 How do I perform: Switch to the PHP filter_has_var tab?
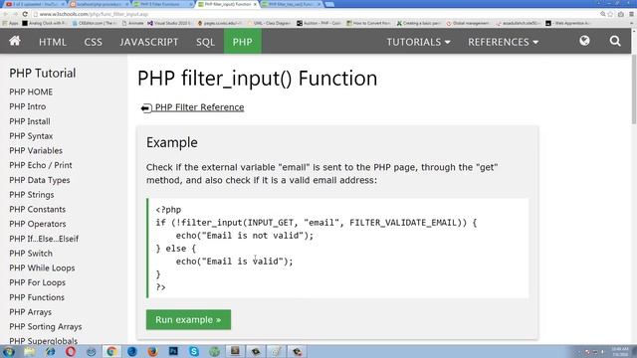291,4
